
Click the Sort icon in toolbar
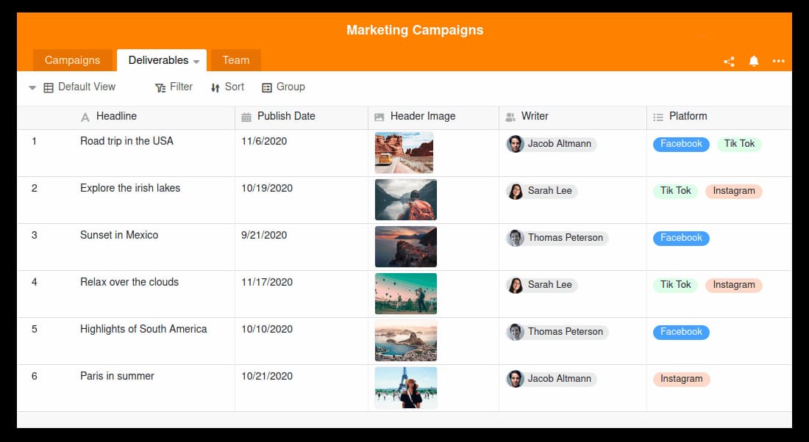click(215, 87)
